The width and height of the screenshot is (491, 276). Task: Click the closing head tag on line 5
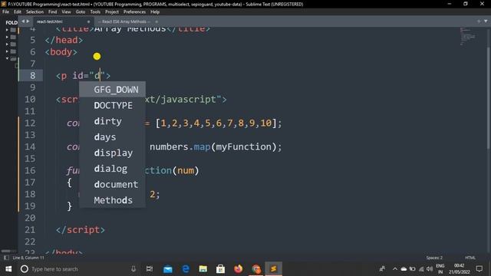(x=64, y=40)
